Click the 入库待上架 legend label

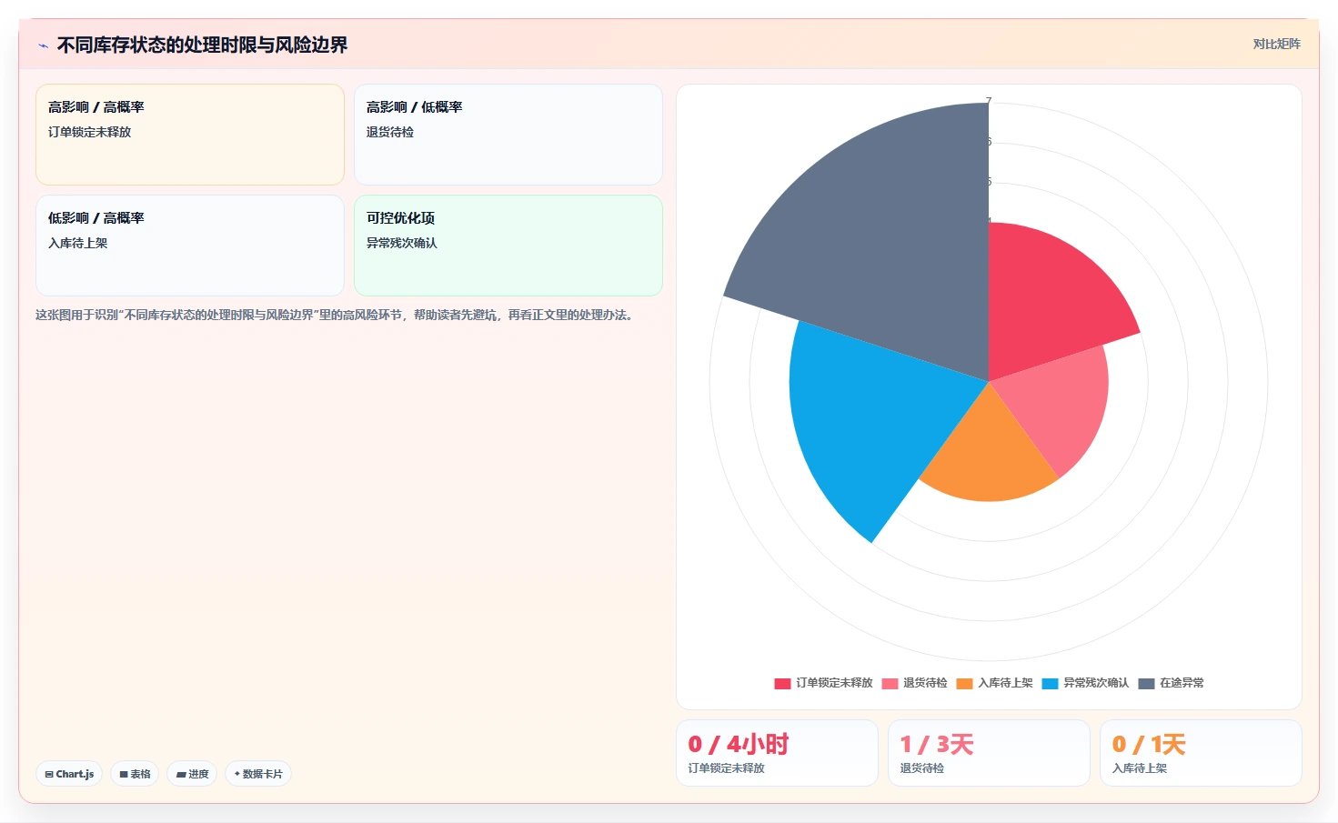(x=1005, y=683)
